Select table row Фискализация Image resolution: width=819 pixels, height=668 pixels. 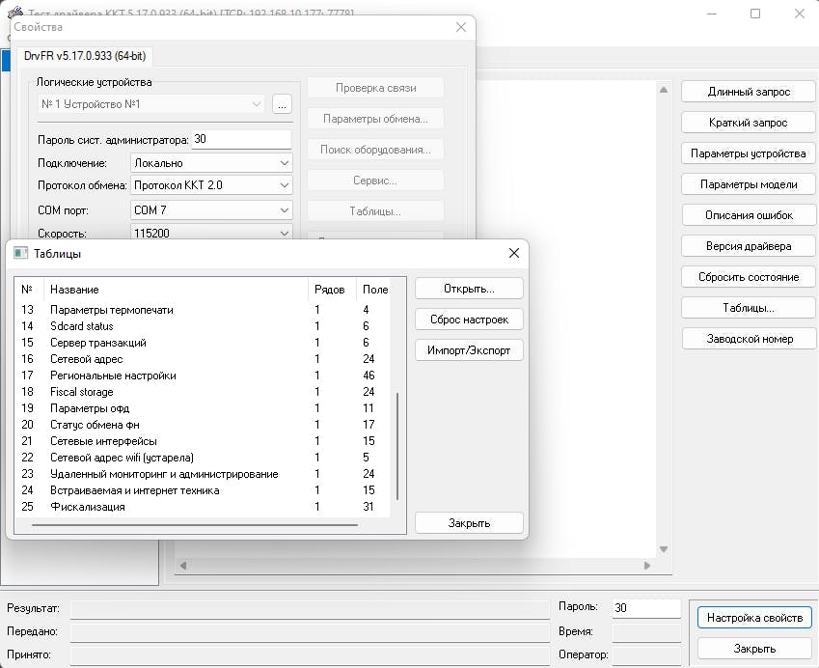point(204,507)
